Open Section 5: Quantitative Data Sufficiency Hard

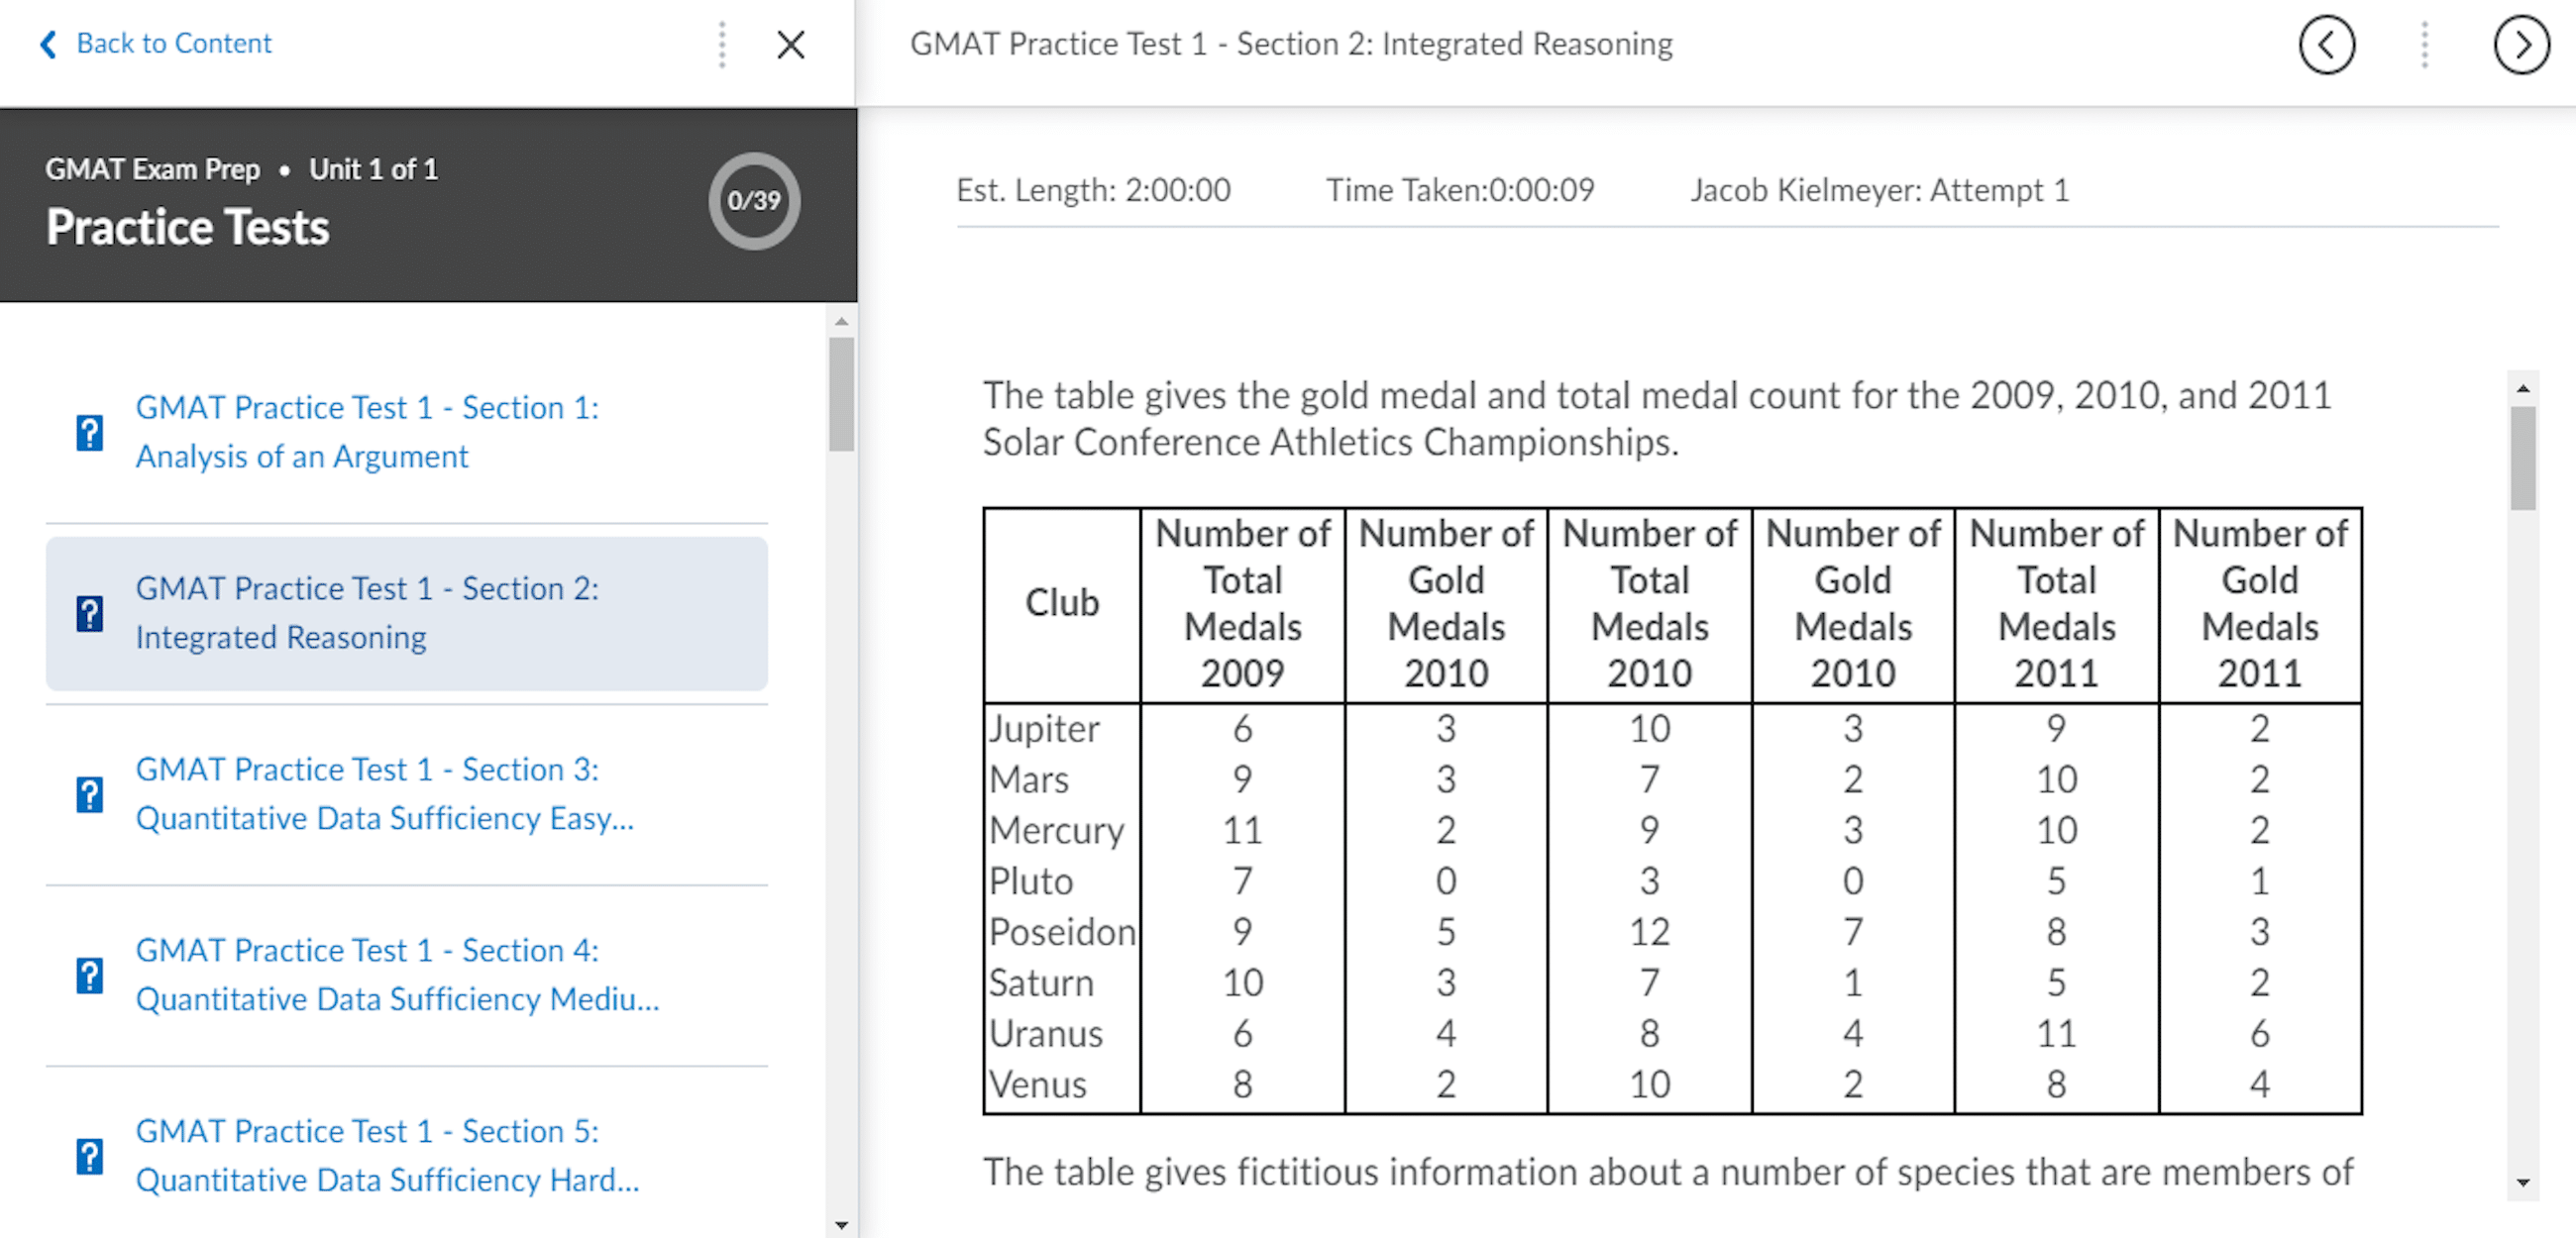387,1156
